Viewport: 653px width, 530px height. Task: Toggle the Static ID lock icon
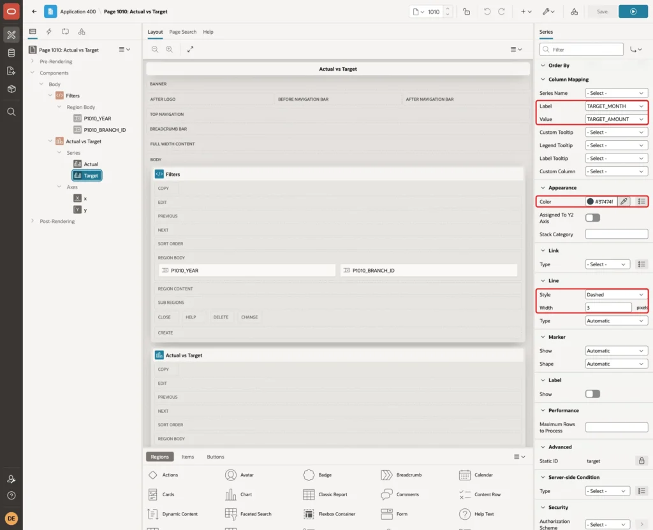click(642, 461)
